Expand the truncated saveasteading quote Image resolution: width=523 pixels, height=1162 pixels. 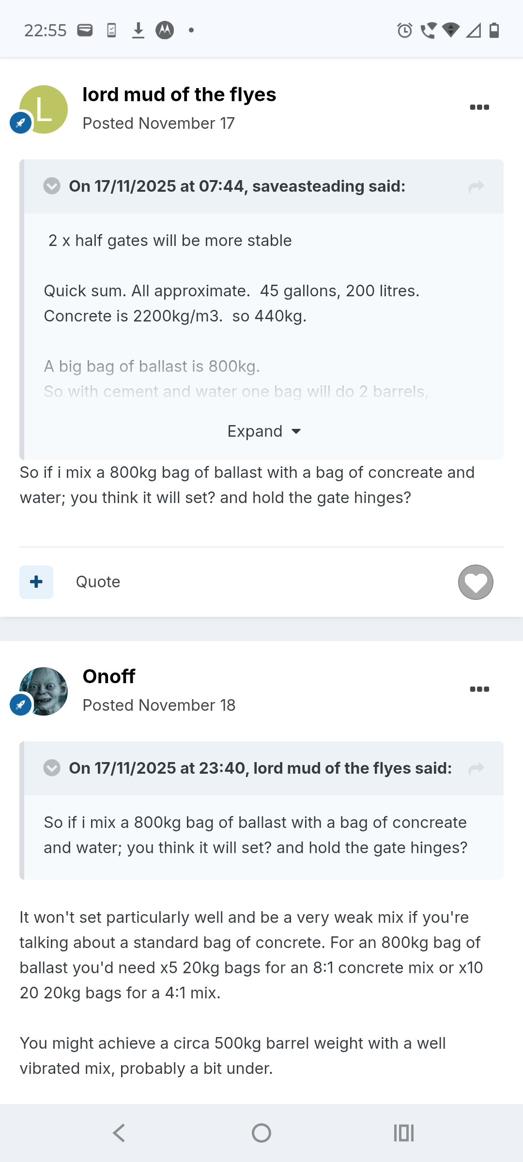pos(264,431)
